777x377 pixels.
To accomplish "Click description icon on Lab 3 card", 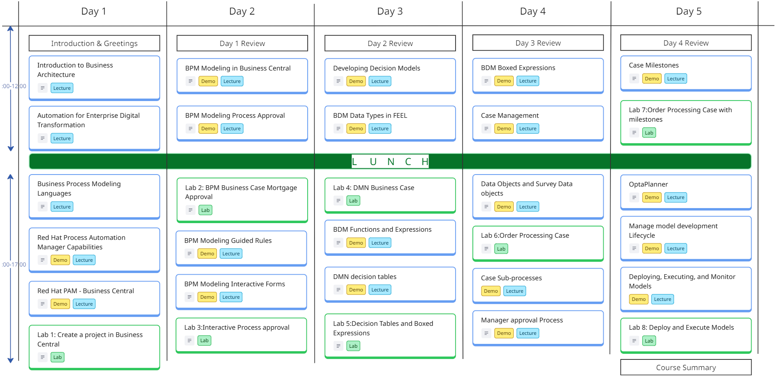I will coord(189,340).
